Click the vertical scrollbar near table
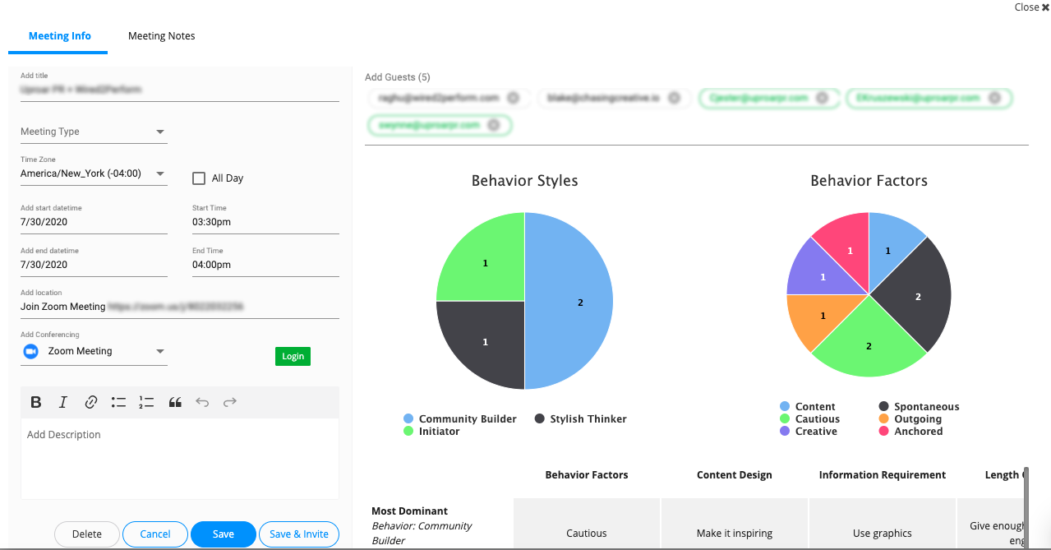The width and height of the screenshot is (1051, 550). click(1026, 508)
